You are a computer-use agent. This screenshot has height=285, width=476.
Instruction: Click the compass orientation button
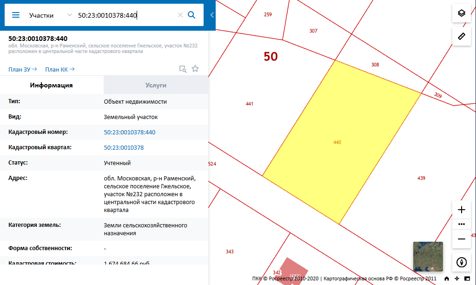461,262
